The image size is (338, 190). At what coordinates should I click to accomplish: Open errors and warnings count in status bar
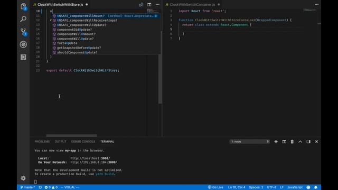point(51,187)
